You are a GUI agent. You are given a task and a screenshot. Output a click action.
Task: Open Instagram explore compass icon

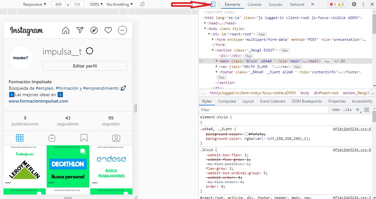coord(94,31)
